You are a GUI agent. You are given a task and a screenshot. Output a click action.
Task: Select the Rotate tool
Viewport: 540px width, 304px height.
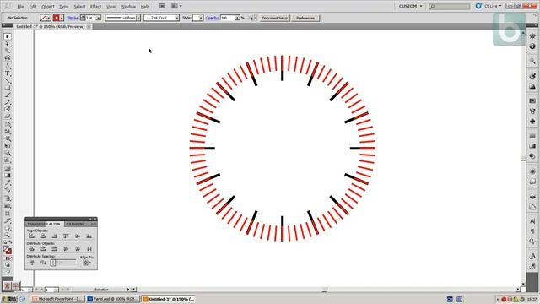8,124
